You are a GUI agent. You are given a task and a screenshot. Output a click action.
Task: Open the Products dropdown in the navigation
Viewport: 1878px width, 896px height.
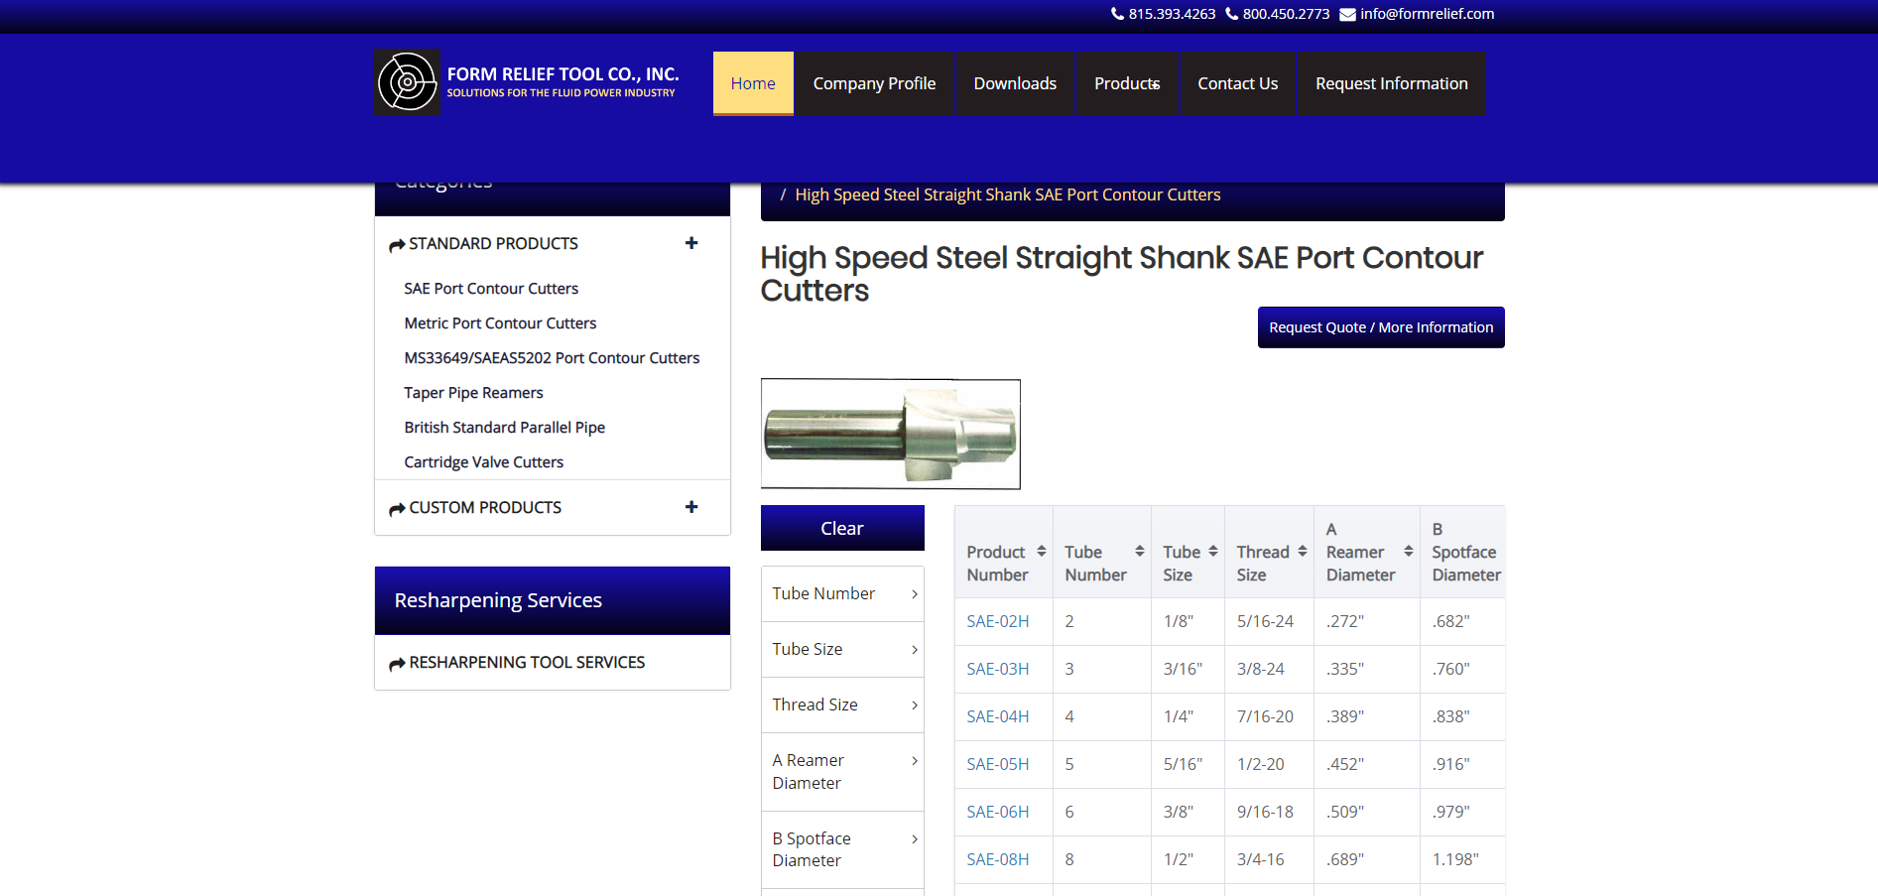[x=1126, y=83]
